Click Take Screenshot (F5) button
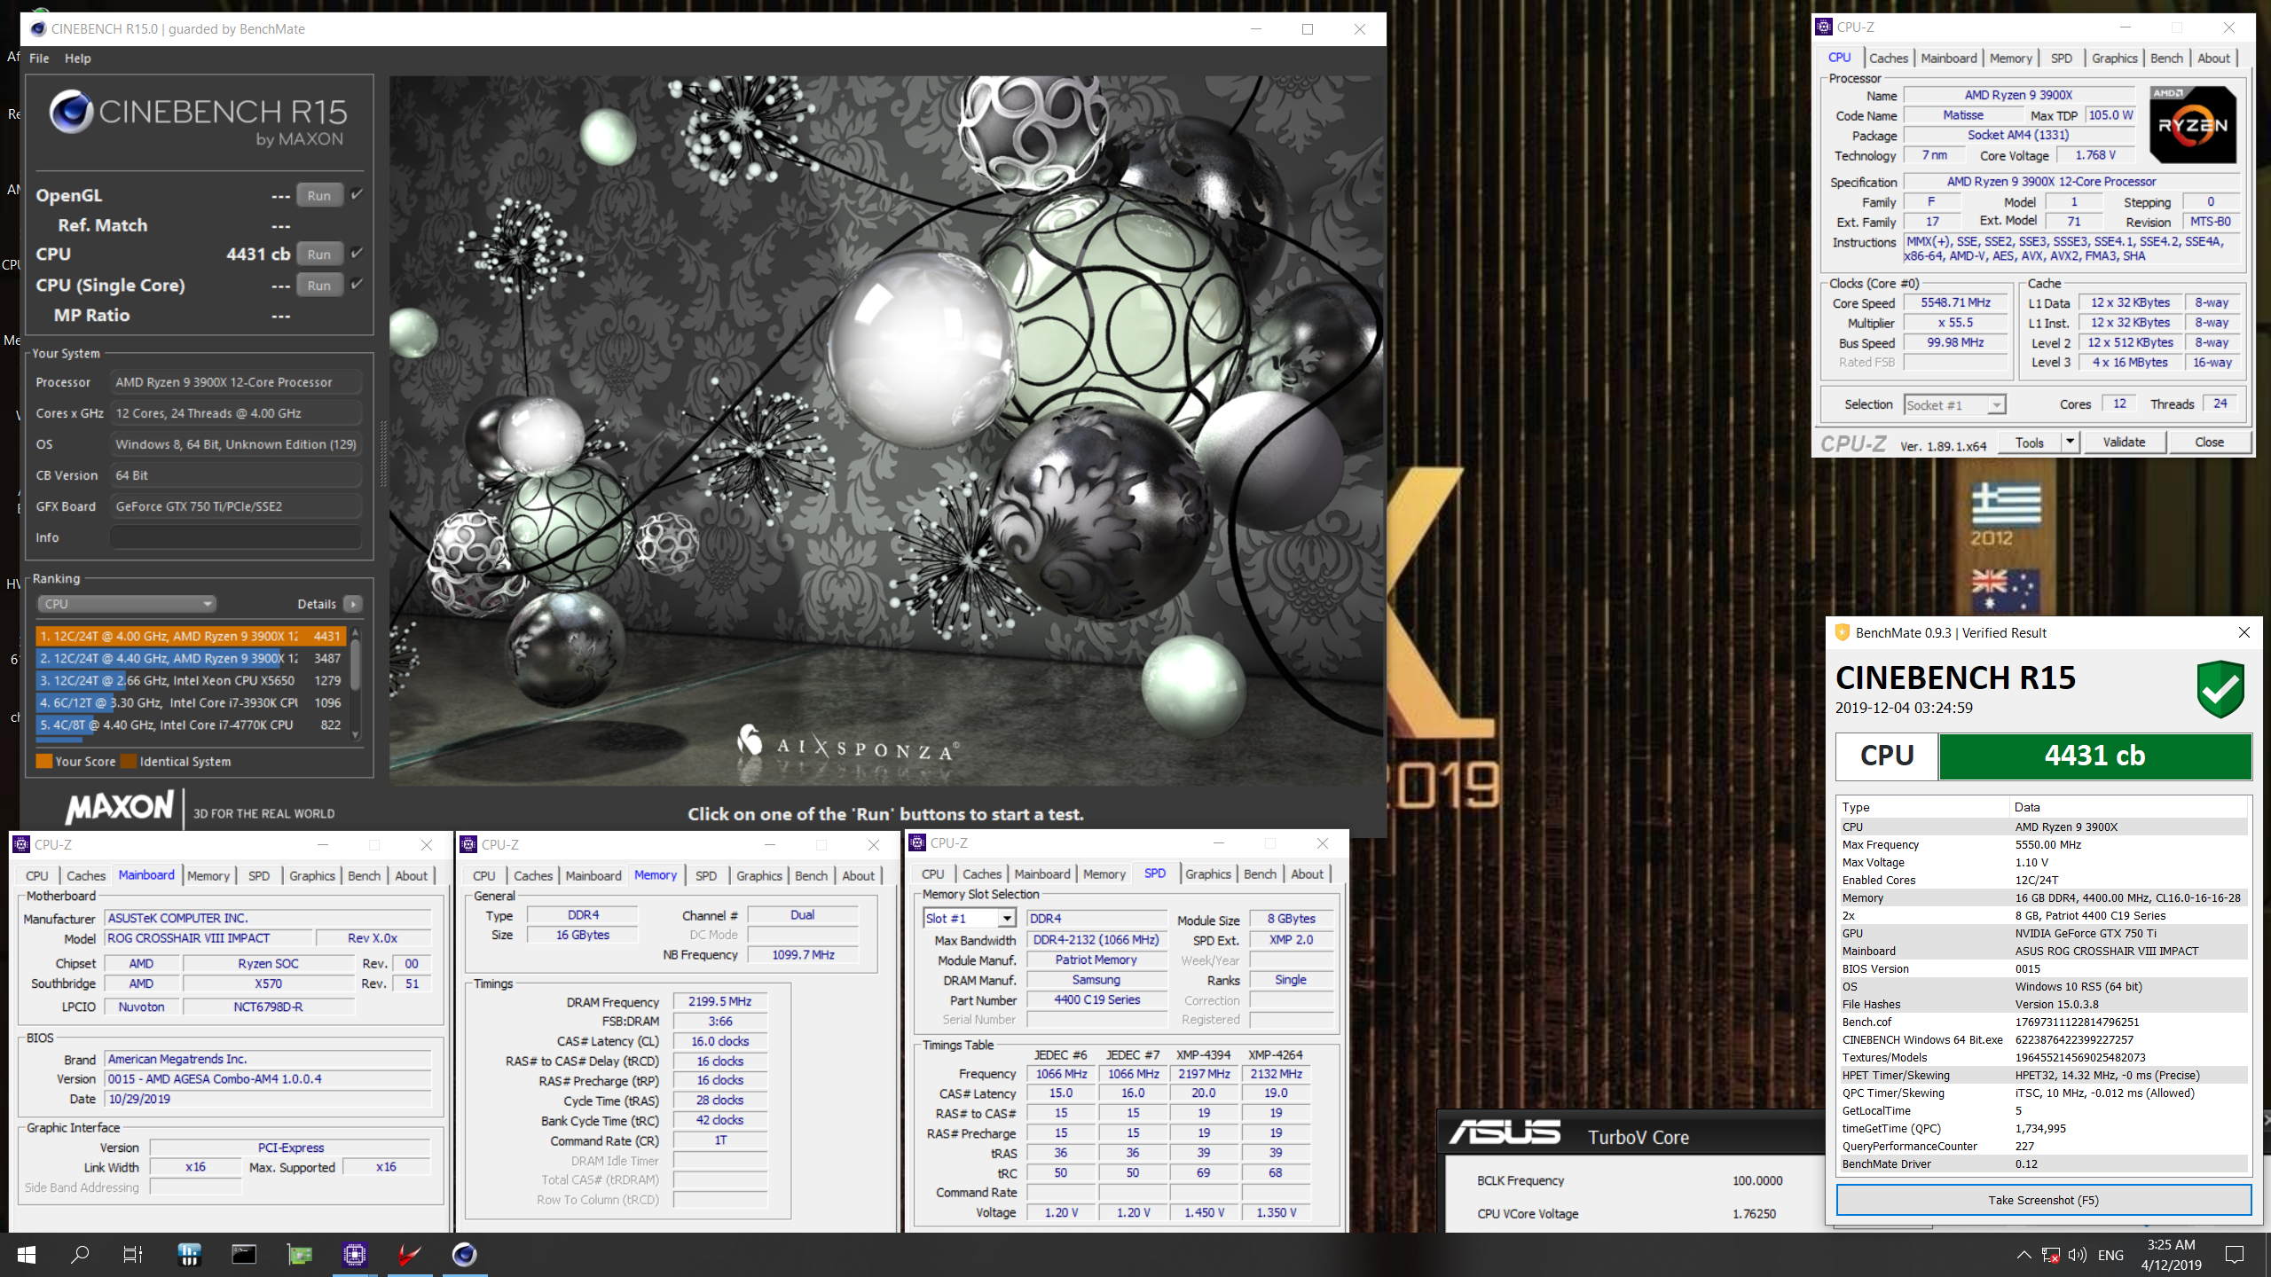Image resolution: width=2271 pixels, height=1277 pixels. [2044, 1200]
